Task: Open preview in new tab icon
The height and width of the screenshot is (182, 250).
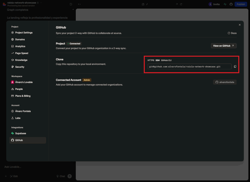Action: [x=177, y=4]
